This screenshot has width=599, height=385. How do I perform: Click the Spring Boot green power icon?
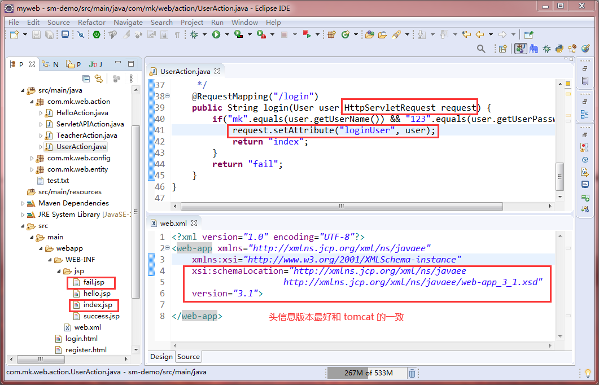click(x=97, y=35)
